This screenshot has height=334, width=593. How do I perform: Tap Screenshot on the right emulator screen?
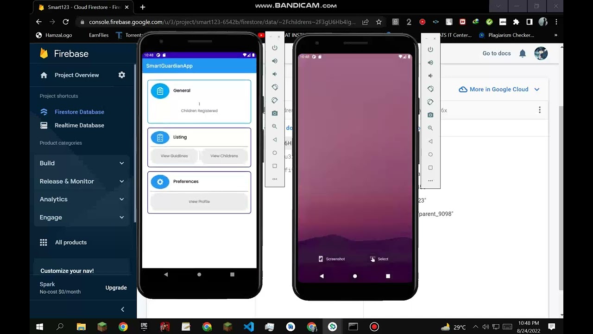331,259
